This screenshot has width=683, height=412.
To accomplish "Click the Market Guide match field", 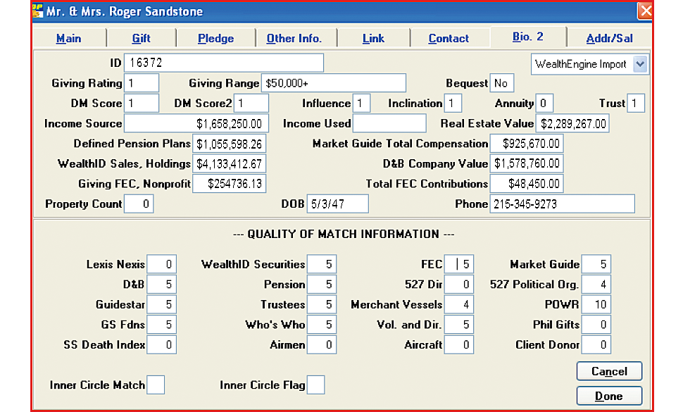I will [x=596, y=264].
